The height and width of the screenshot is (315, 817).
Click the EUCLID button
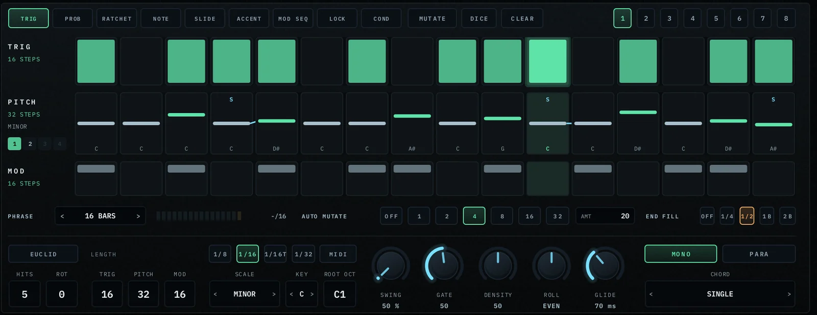coord(43,254)
